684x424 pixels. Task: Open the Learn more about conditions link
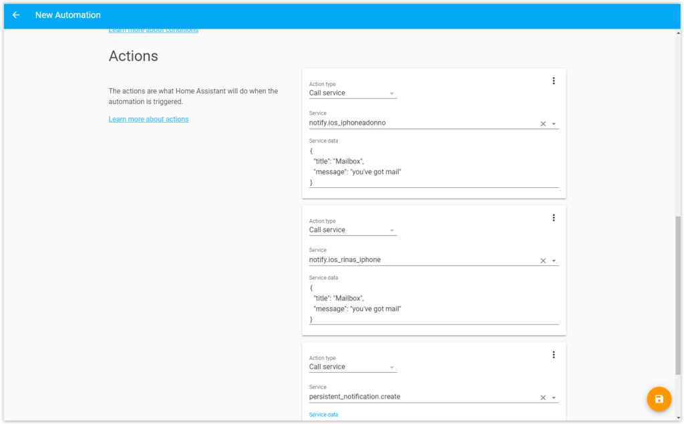(x=153, y=29)
